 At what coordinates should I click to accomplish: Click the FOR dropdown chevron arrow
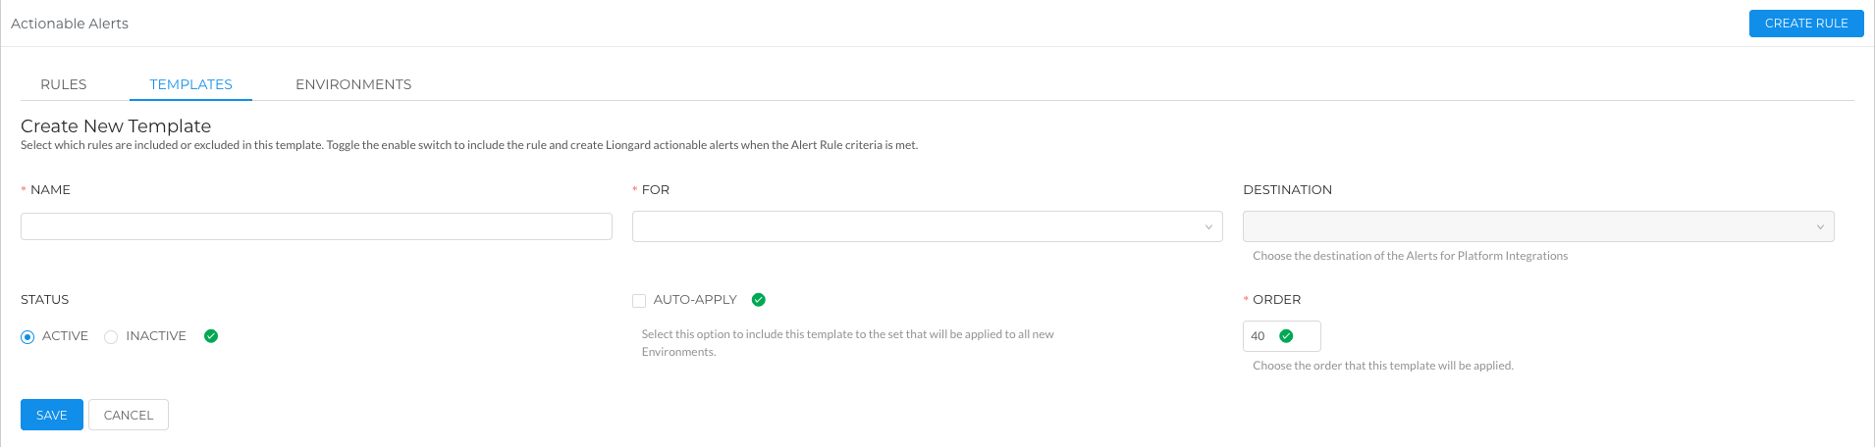tap(1208, 227)
